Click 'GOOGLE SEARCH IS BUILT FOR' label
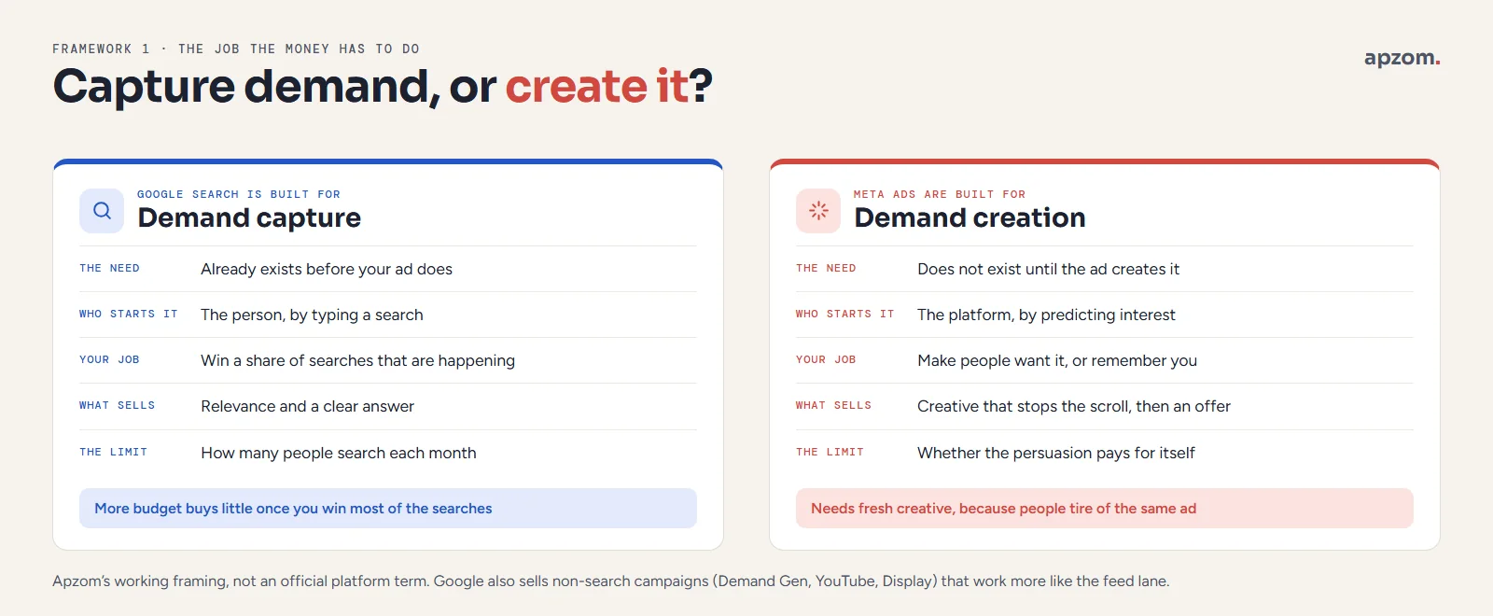 [x=239, y=194]
